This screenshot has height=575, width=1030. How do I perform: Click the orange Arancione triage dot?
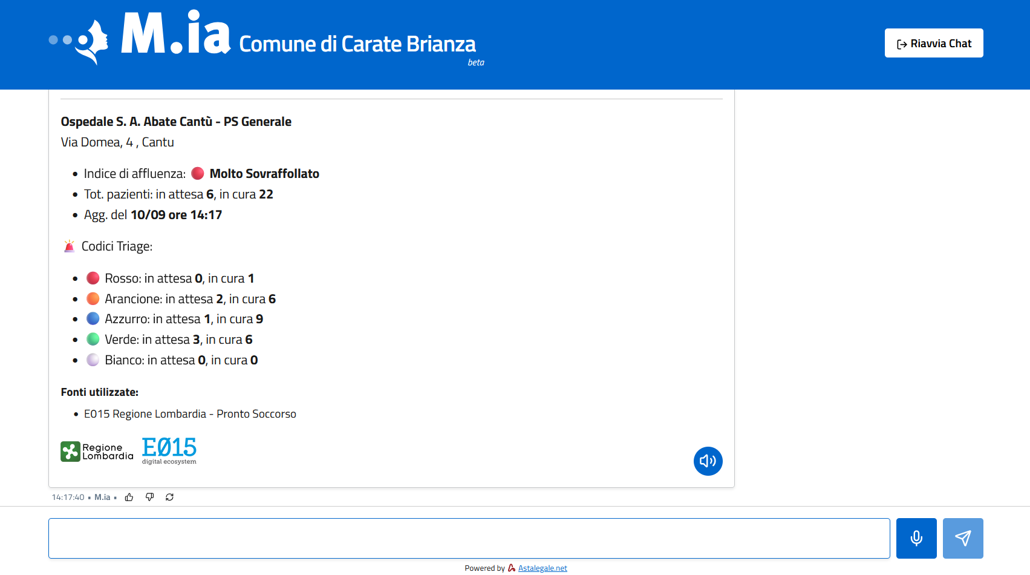point(93,298)
